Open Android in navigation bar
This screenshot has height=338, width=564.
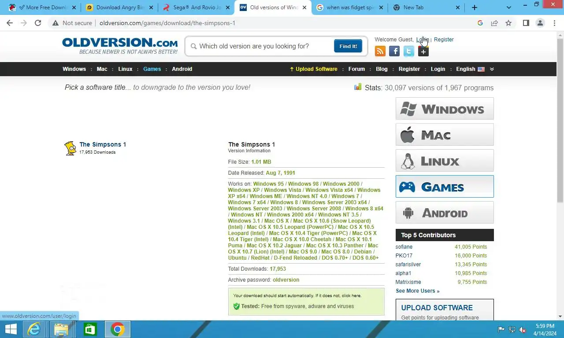182,69
